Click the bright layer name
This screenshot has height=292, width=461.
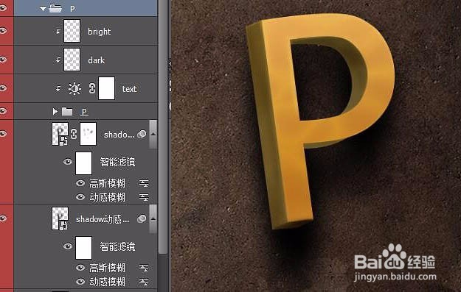coord(99,32)
